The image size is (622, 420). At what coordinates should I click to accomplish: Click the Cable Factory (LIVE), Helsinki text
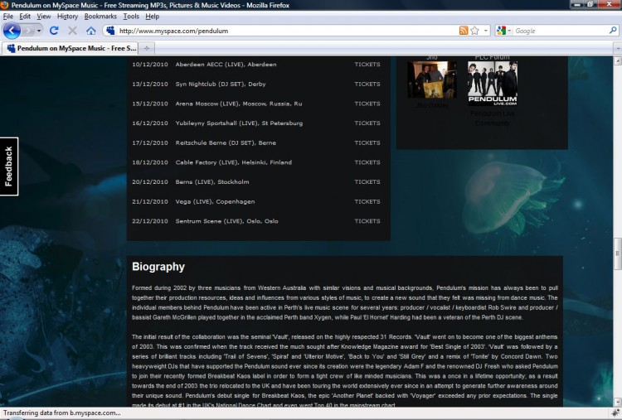click(233, 162)
